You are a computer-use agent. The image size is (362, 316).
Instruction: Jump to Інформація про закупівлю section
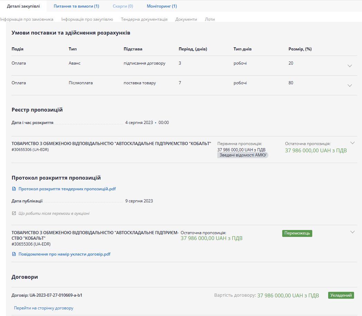pos(87,19)
